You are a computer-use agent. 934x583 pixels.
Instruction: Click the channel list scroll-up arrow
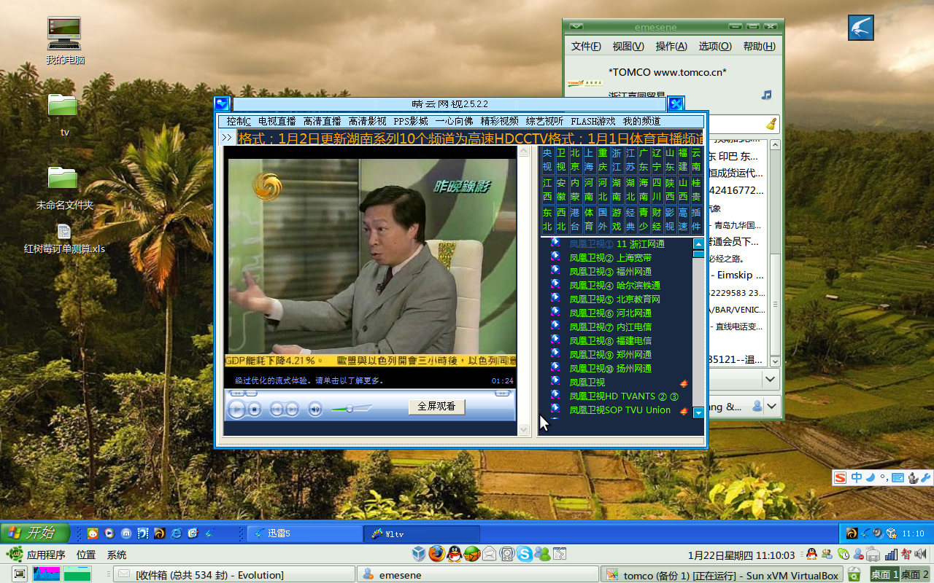[x=698, y=244]
